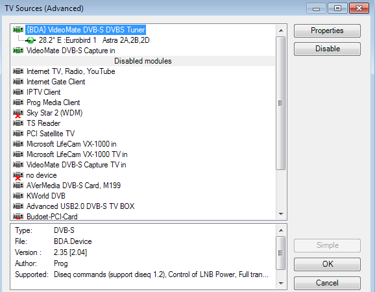
Task: Click the red-crossed icon for Sky Star 2 (WDM)
Action: tap(18, 114)
